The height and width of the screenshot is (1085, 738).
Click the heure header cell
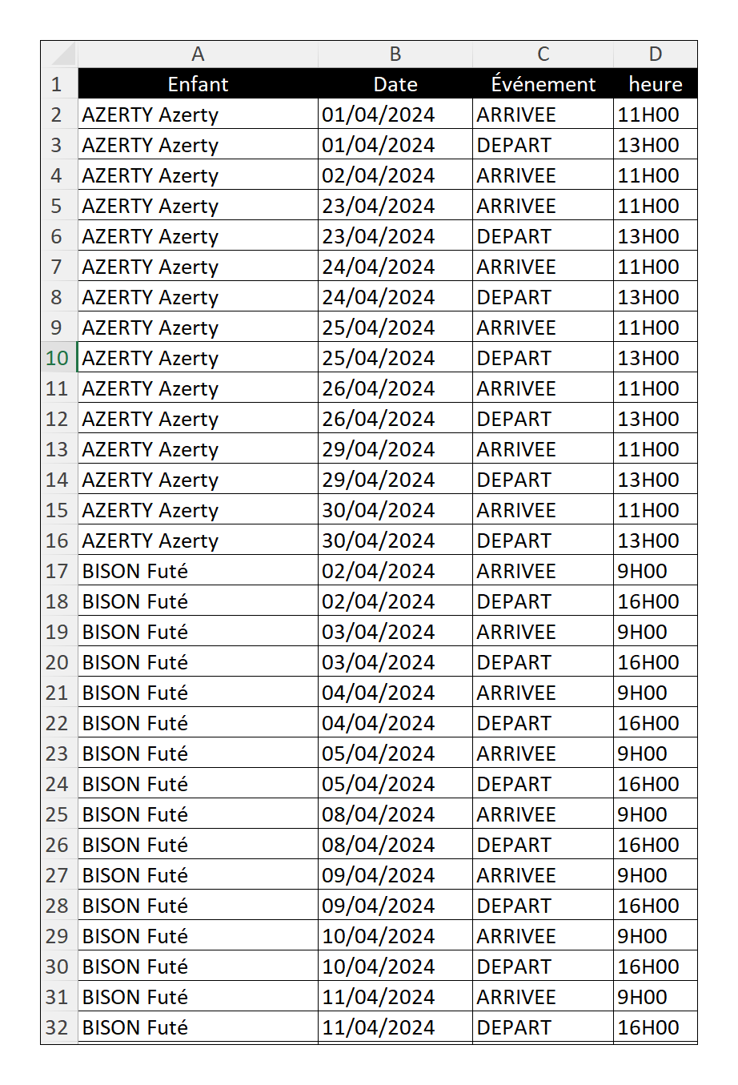(656, 84)
